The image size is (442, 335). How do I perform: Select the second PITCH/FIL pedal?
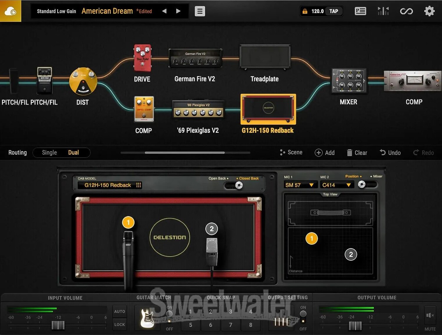[44, 80]
